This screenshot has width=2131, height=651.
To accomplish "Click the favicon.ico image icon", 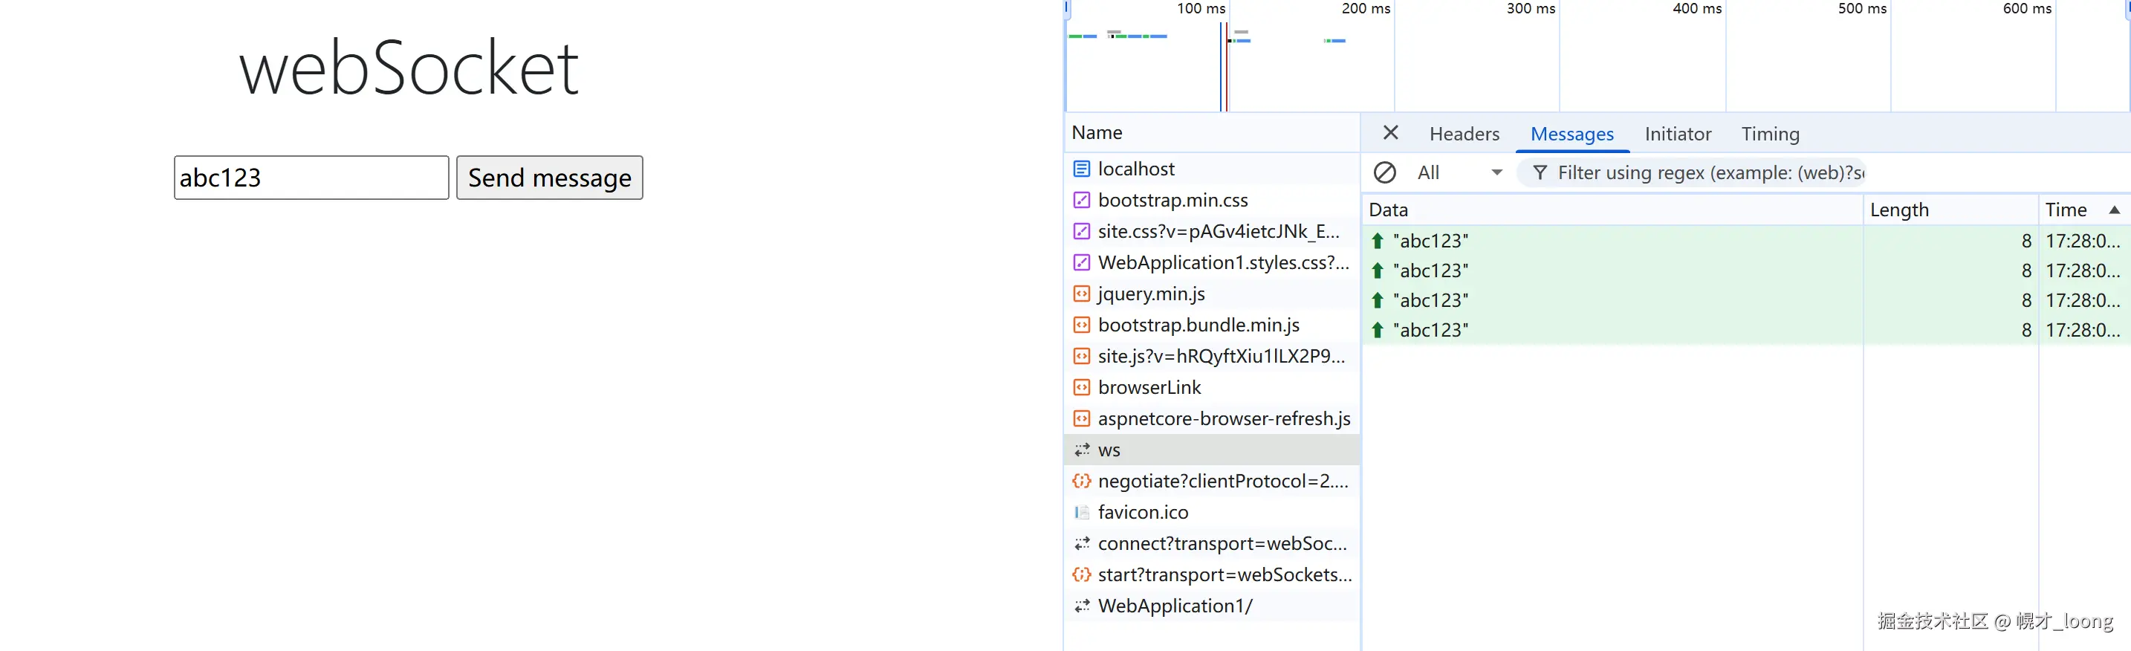I will (x=1081, y=512).
